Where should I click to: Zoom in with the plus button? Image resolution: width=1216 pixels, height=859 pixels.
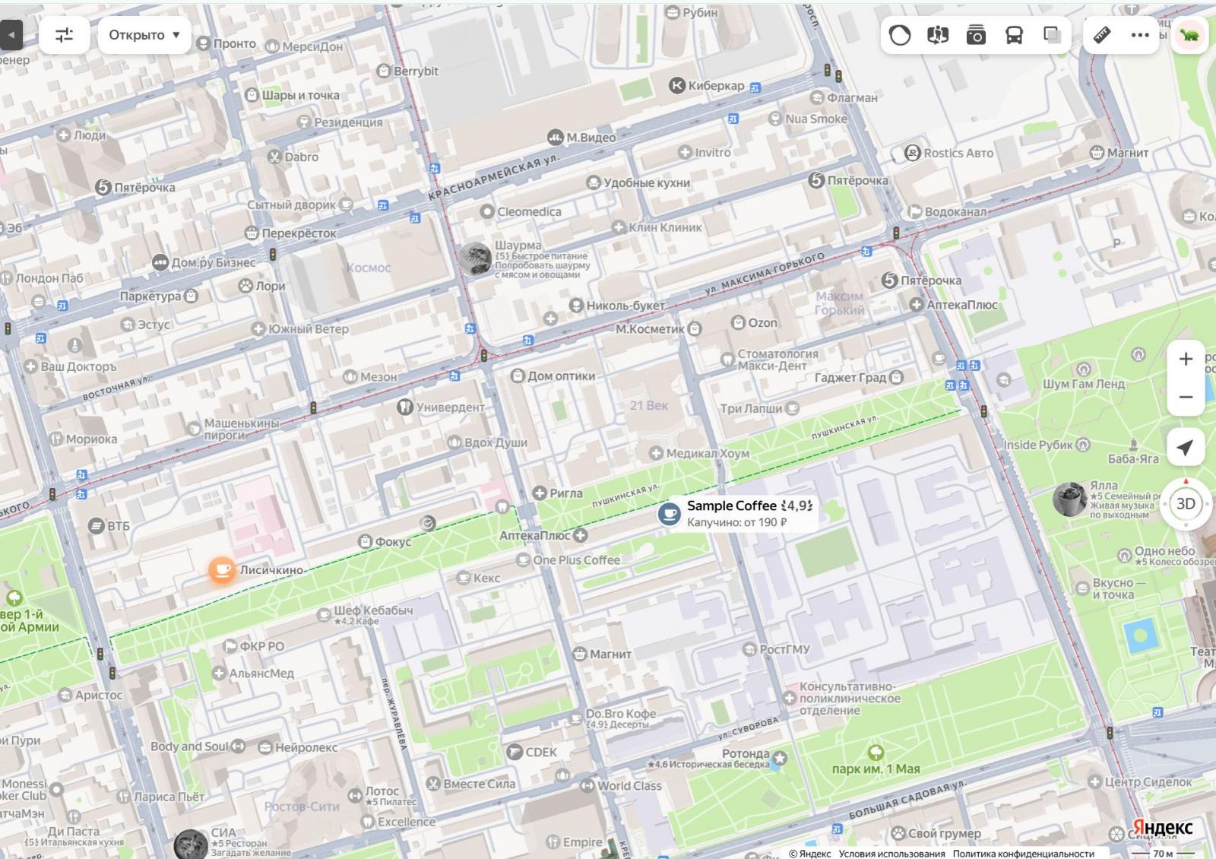(x=1186, y=359)
